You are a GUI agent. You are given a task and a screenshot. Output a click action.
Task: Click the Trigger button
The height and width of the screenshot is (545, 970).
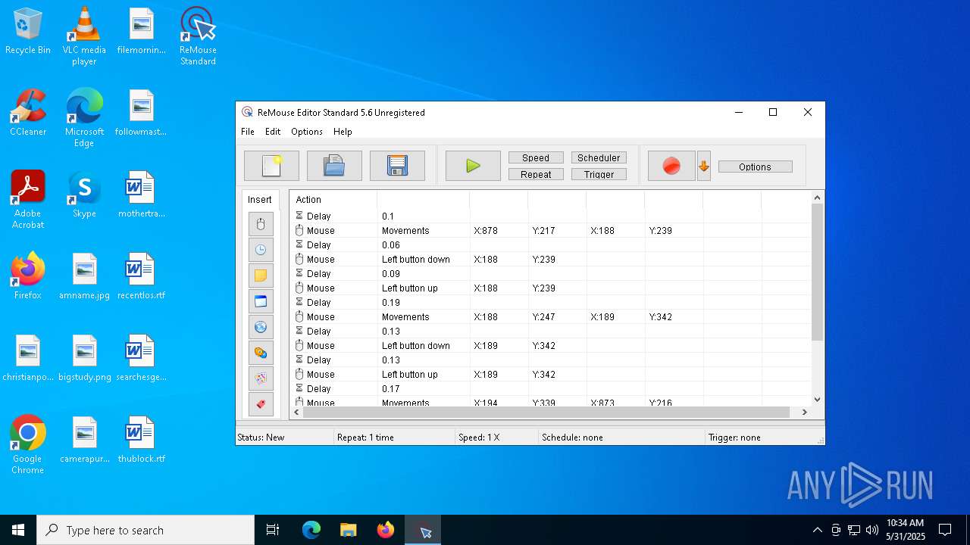[599, 174]
